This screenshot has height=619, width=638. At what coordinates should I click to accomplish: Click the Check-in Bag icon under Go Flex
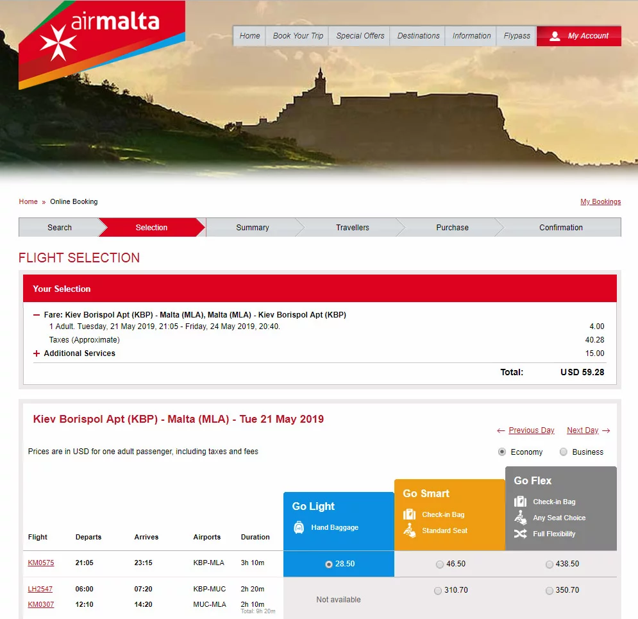pos(521,502)
